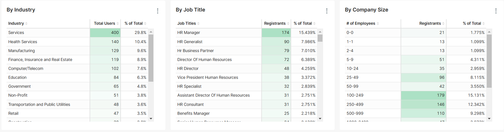Select the HR Consultant row
The height and width of the screenshot is (132, 504).
(x=247, y=104)
